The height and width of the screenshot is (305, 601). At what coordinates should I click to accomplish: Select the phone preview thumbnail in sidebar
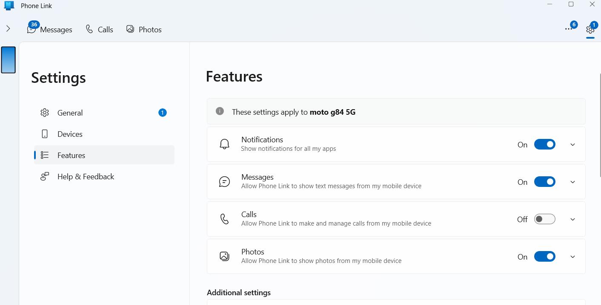(8, 60)
